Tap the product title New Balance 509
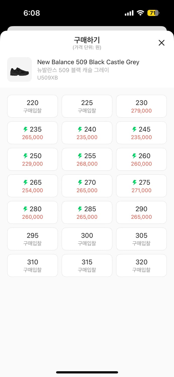The height and width of the screenshot is (377, 174). (x=88, y=62)
